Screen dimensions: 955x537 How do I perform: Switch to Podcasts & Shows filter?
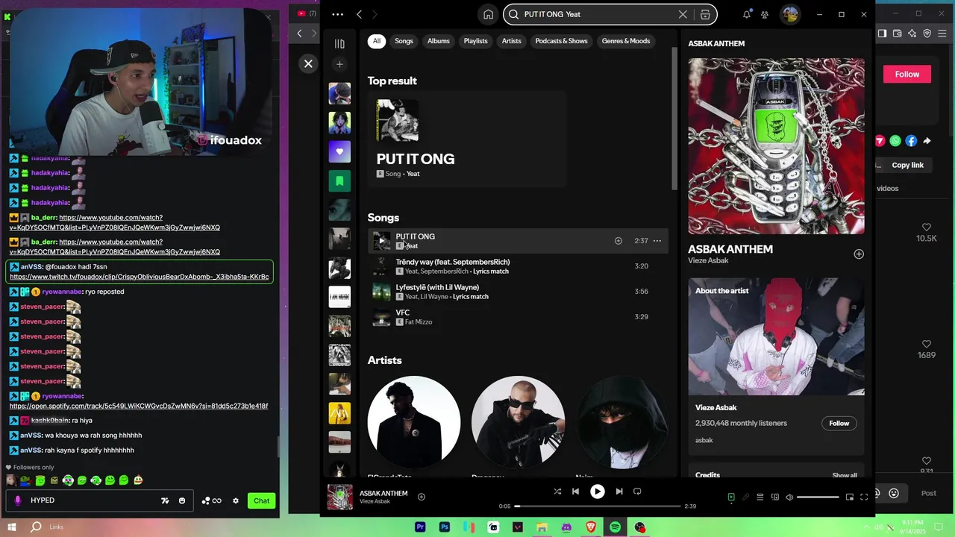pos(561,41)
